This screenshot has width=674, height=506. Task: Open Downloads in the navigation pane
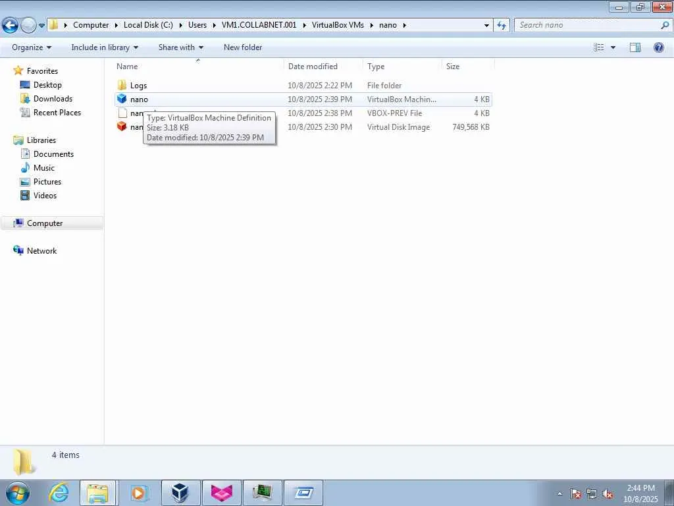(53, 99)
